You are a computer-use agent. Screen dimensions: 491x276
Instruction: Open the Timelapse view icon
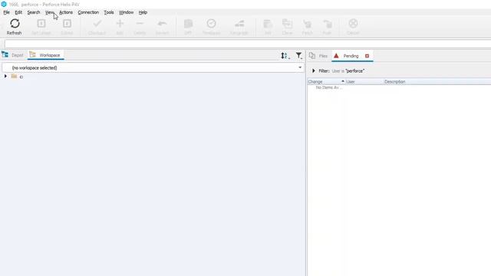coord(212,24)
